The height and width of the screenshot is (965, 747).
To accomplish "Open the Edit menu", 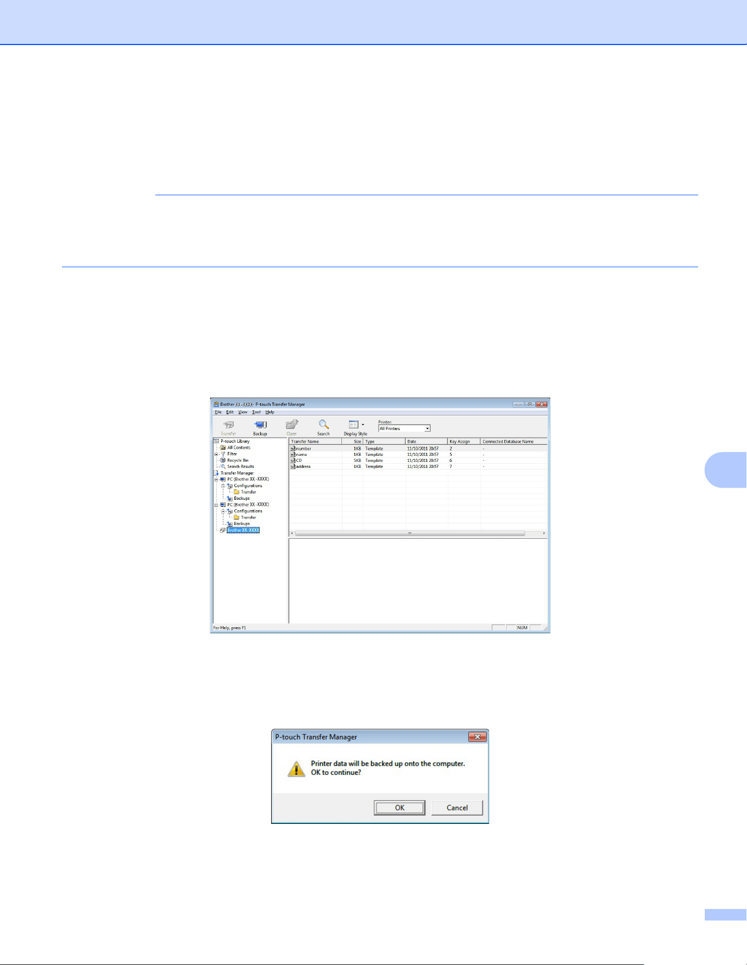I will [x=230, y=412].
